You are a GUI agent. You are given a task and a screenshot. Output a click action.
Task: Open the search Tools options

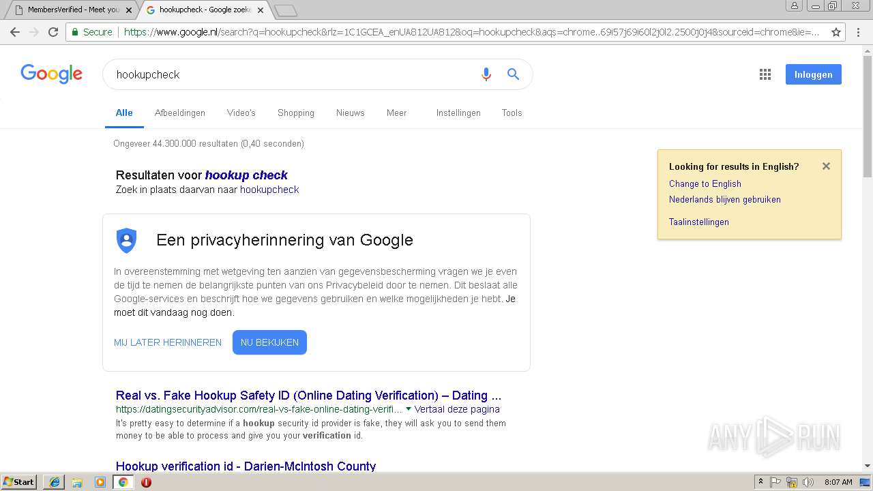pos(512,113)
